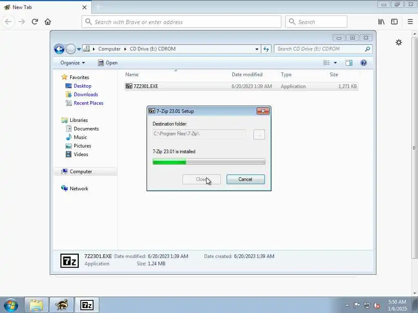Screen dimensions: 418x313
Task: Close the 7-Zip Setup dialog with X
Action: pos(263,111)
